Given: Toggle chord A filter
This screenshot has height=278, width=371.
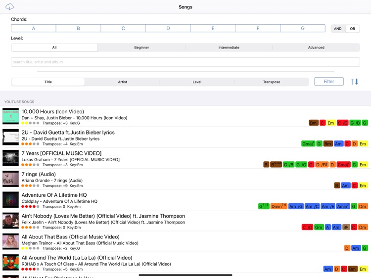Looking at the screenshot, I should pos(33,28).
